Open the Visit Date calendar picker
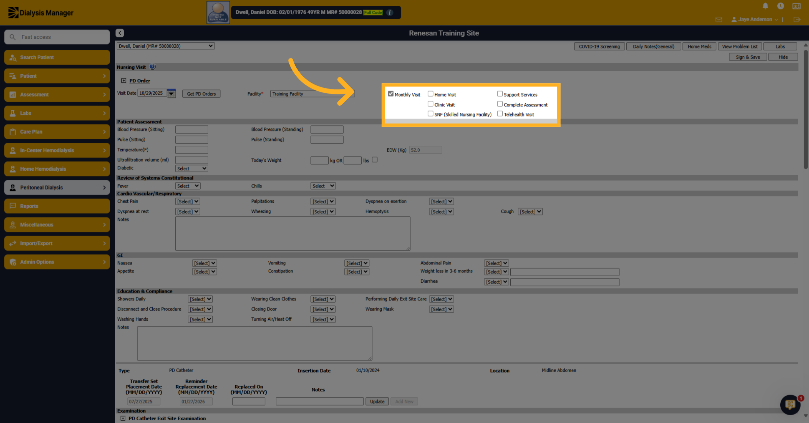This screenshot has height=423, width=809. 171,93
